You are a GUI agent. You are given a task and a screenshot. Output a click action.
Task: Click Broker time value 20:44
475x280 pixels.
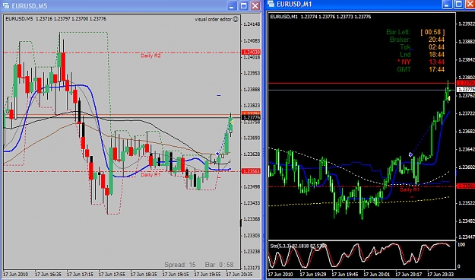(436, 40)
